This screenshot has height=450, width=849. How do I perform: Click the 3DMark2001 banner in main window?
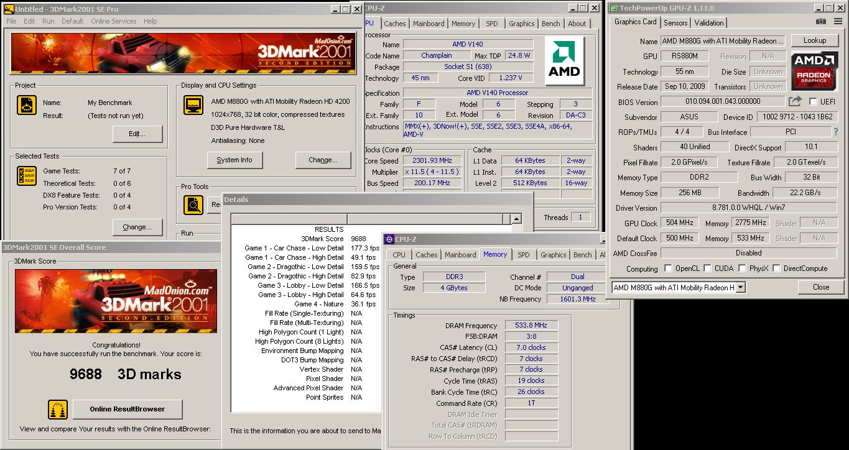coord(182,53)
